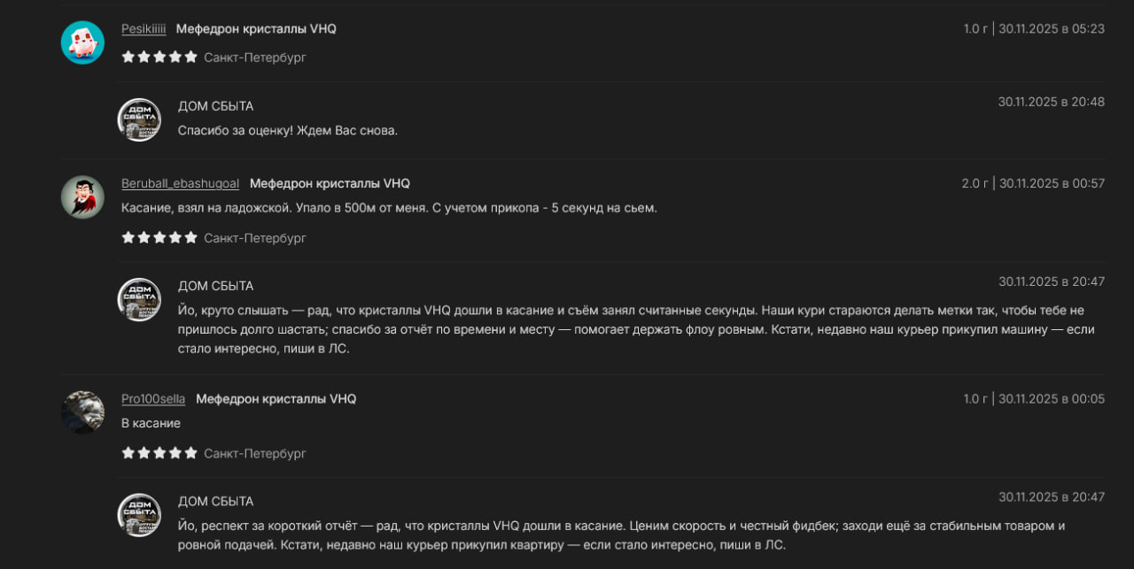Screen dimensions: 1134x569
Task: Click the seller logo in the bottom reply
Action: point(139,515)
